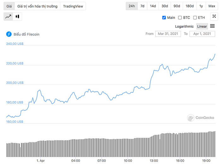Click the volume bars navigator area
The height and width of the screenshot is (165, 221).
[x=110, y=146]
